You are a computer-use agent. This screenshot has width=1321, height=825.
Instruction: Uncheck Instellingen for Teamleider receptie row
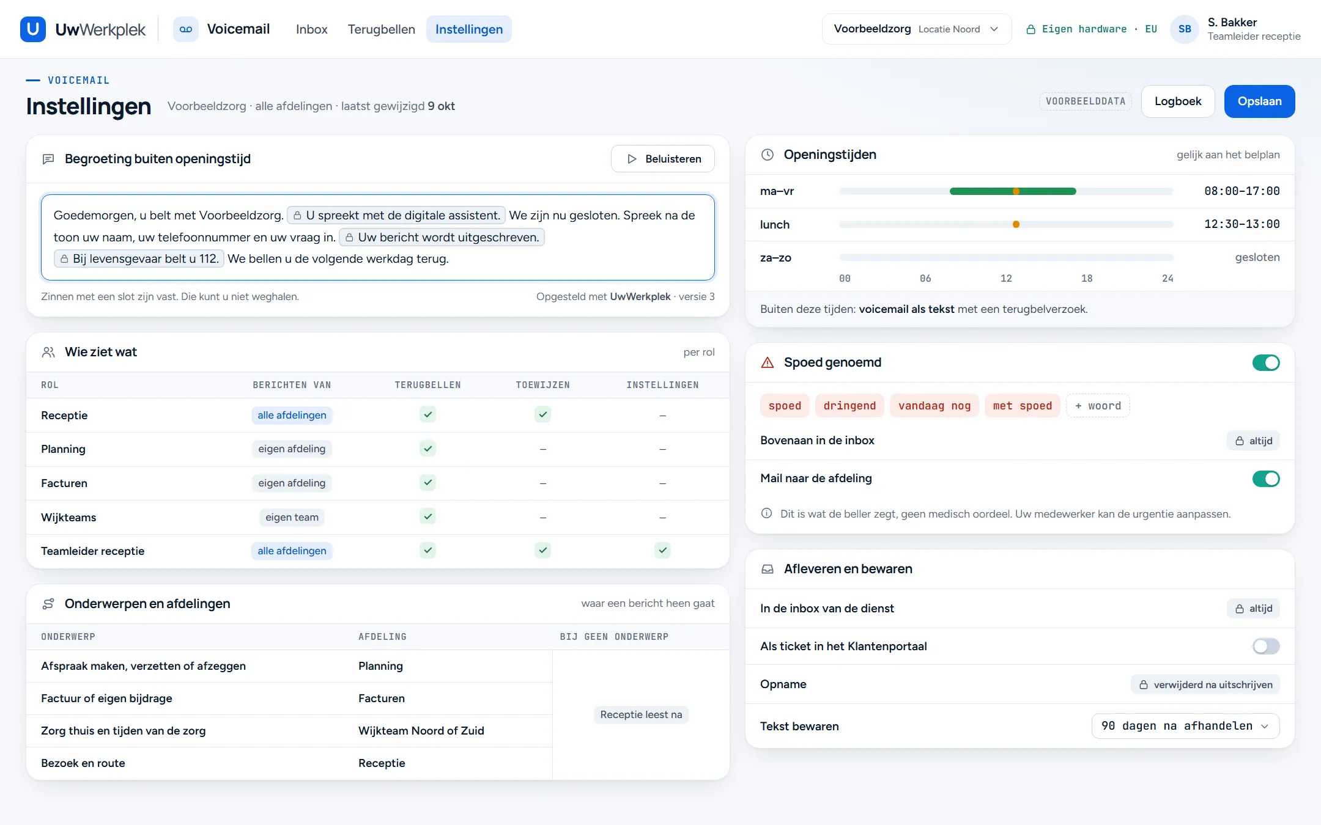click(x=662, y=550)
